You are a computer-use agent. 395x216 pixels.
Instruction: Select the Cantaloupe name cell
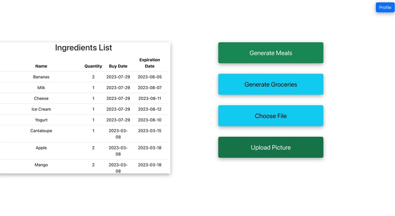click(x=41, y=131)
